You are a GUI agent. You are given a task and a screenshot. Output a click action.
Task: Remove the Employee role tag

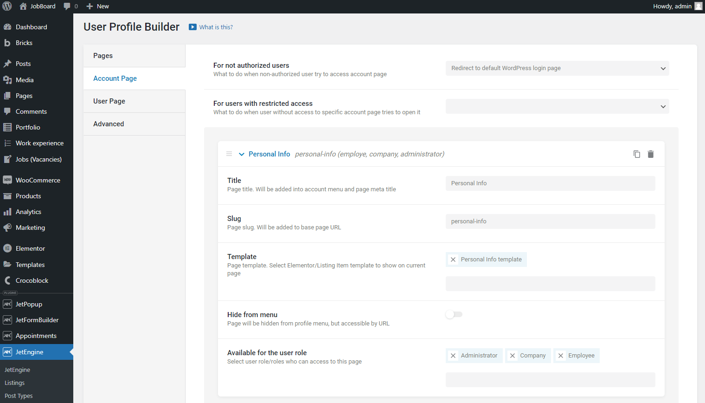pos(561,356)
